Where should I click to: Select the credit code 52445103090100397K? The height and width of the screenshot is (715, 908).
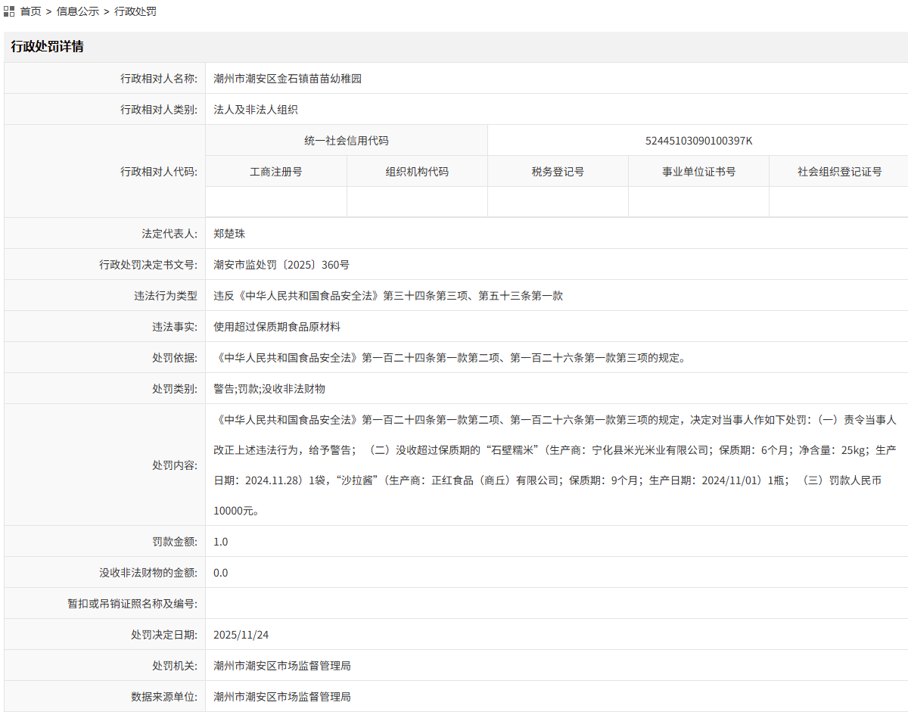click(x=698, y=141)
